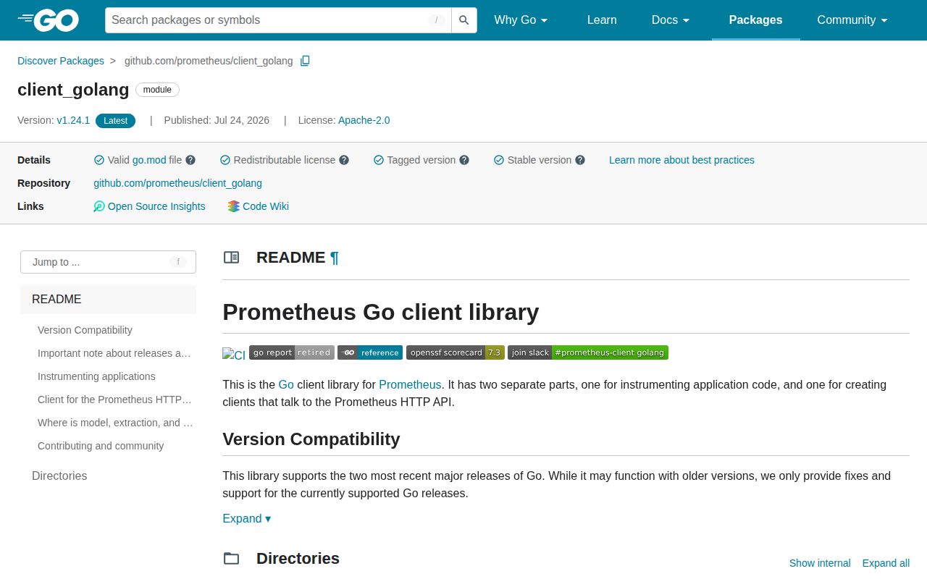
Task: Open the Learn menu item
Action: (602, 20)
